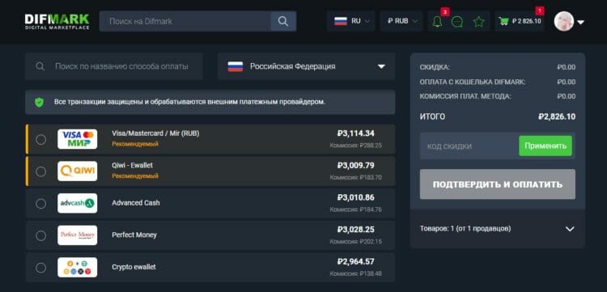Click the Difmark logo
607x292 pixels.
pos(57,21)
